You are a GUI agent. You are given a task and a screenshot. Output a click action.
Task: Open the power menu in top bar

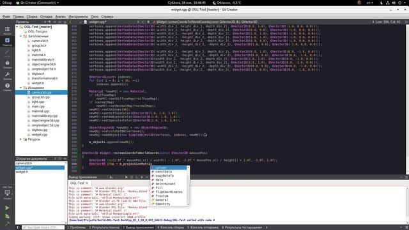(400, 3)
